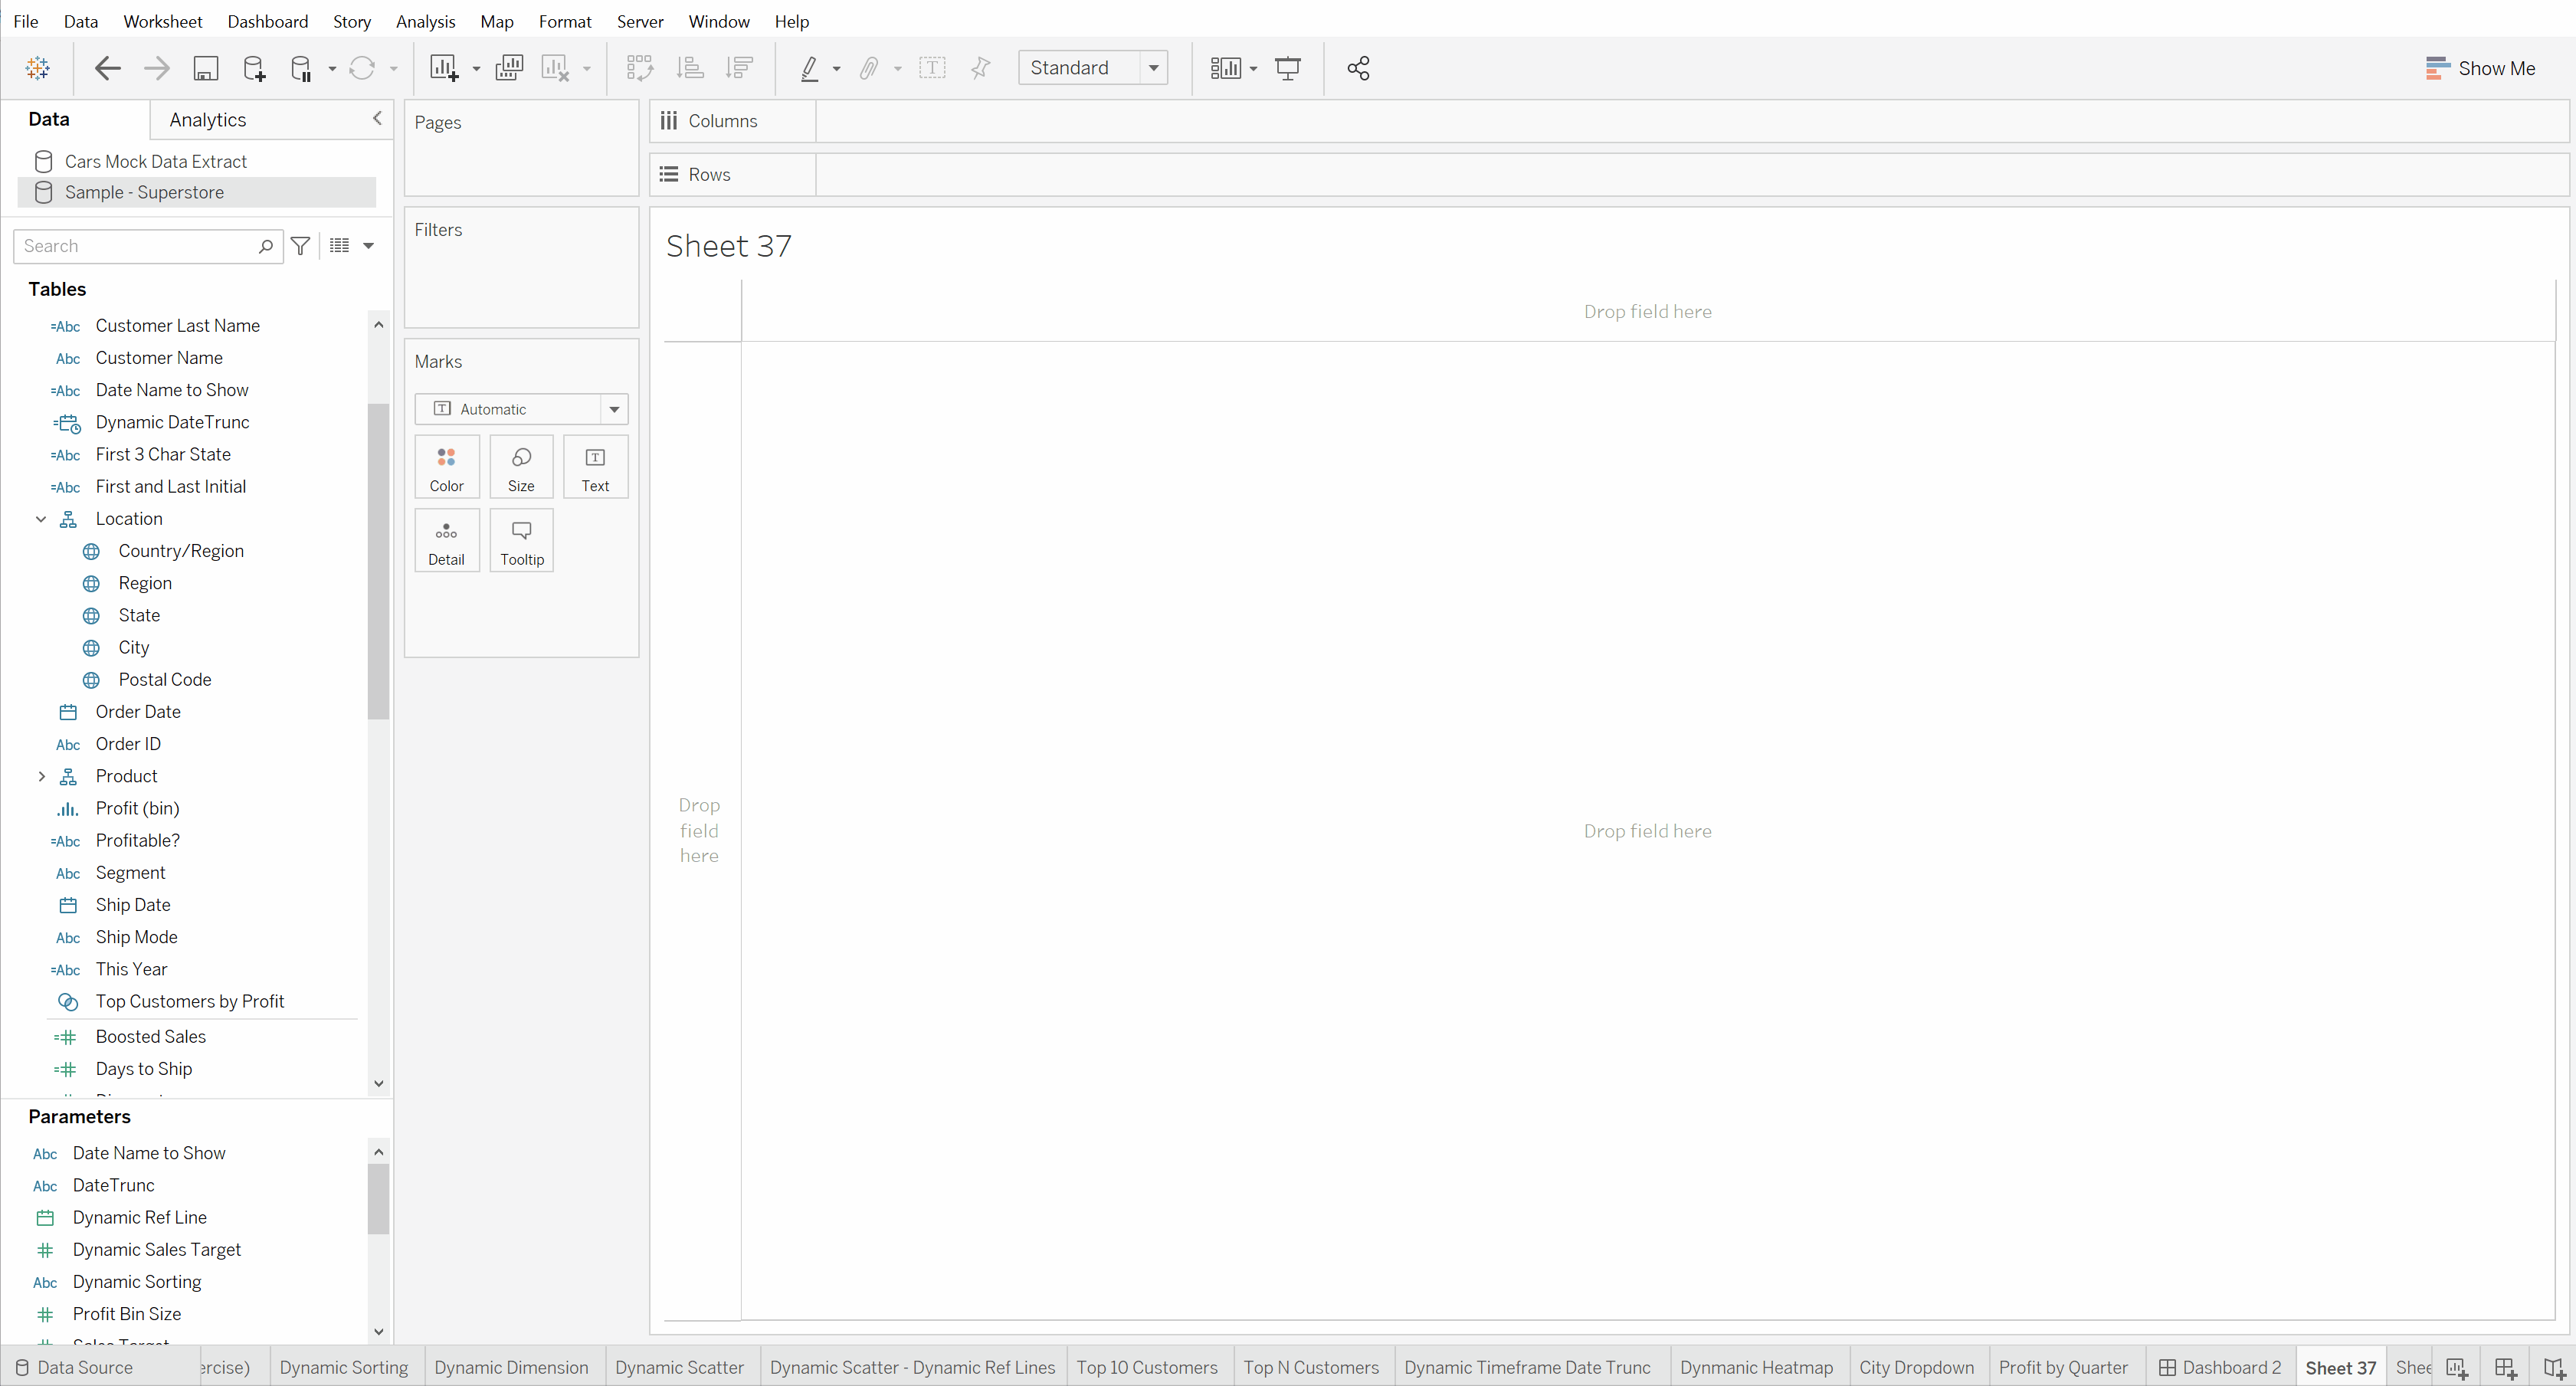The image size is (2576, 1386).
Task: Collapse the Data pane with chevron
Action: pos(377,118)
